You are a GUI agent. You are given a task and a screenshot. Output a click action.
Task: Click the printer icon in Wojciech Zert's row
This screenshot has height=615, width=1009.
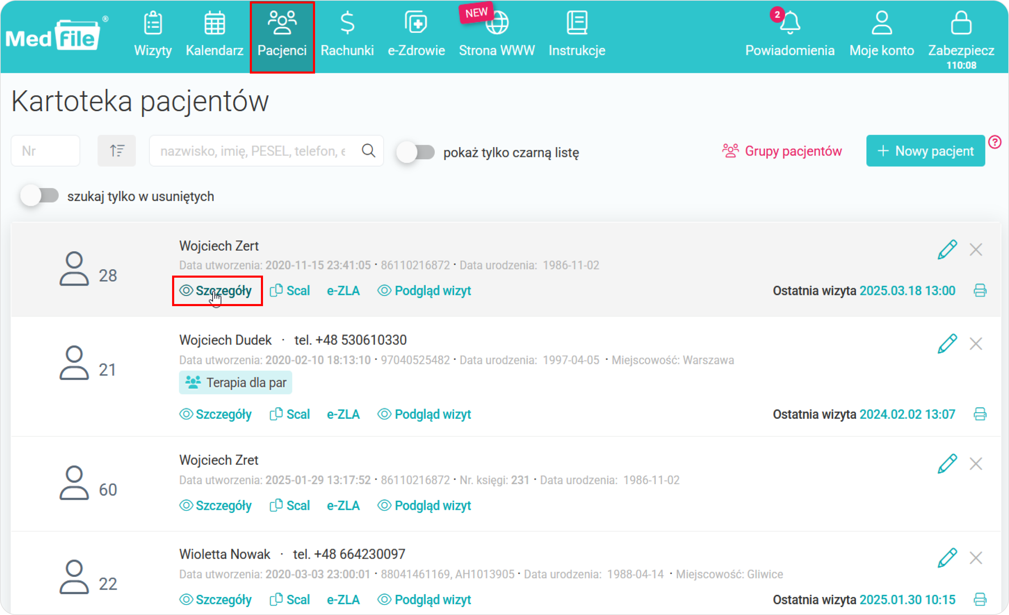click(x=980, y=290)
